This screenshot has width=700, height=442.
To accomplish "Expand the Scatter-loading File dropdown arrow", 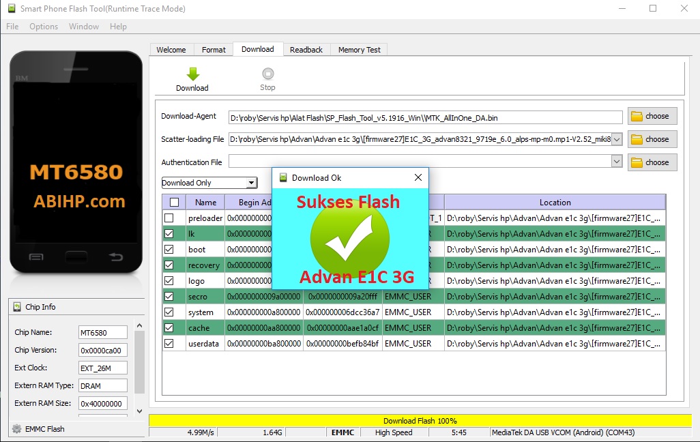I will click(617, 139).
